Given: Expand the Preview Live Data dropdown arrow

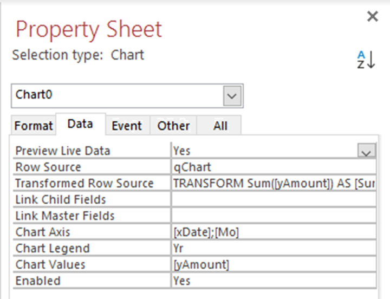Looking at the screenshot, I should [367, 151].
